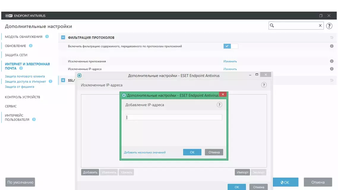The height and width of the screenshot is (190, 338).
Task: Click main window Отмена button
Action: coord(318,182)
